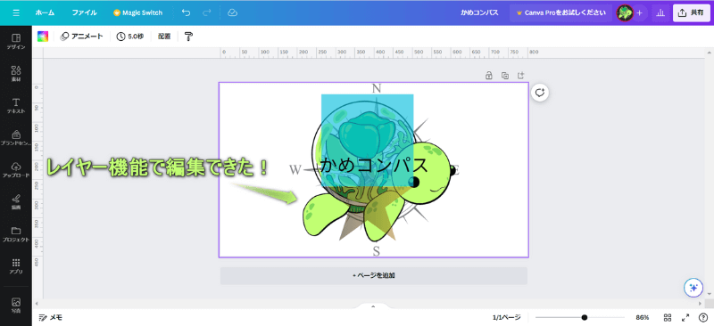Check cloud save status icon

click(x=232, y=12)
